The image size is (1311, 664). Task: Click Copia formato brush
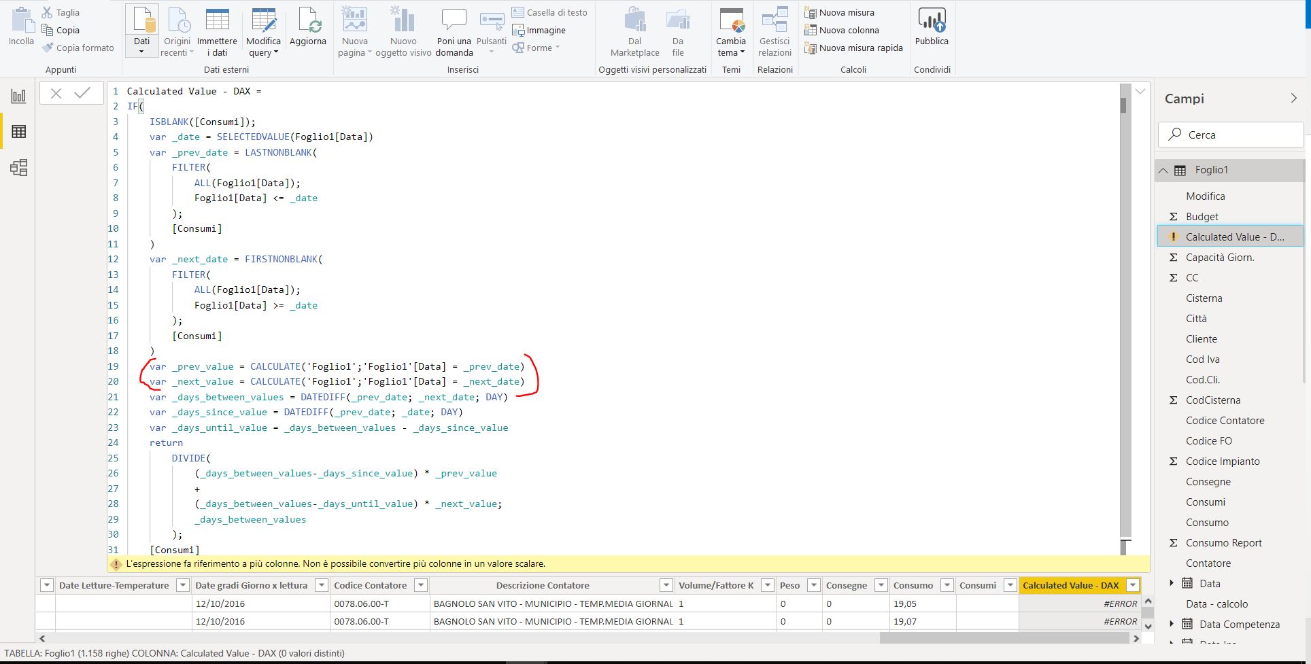(47, 48)
